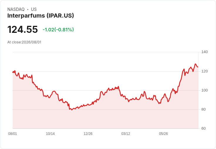
Task: Click the At close date text
Action: pyautogui.click(x=24, y=42)
